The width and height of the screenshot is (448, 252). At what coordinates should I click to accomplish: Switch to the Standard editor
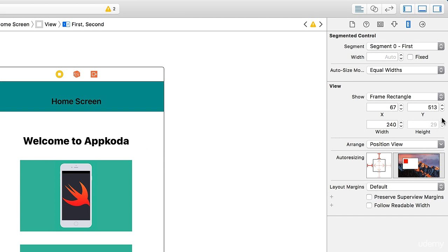point(359,9)
